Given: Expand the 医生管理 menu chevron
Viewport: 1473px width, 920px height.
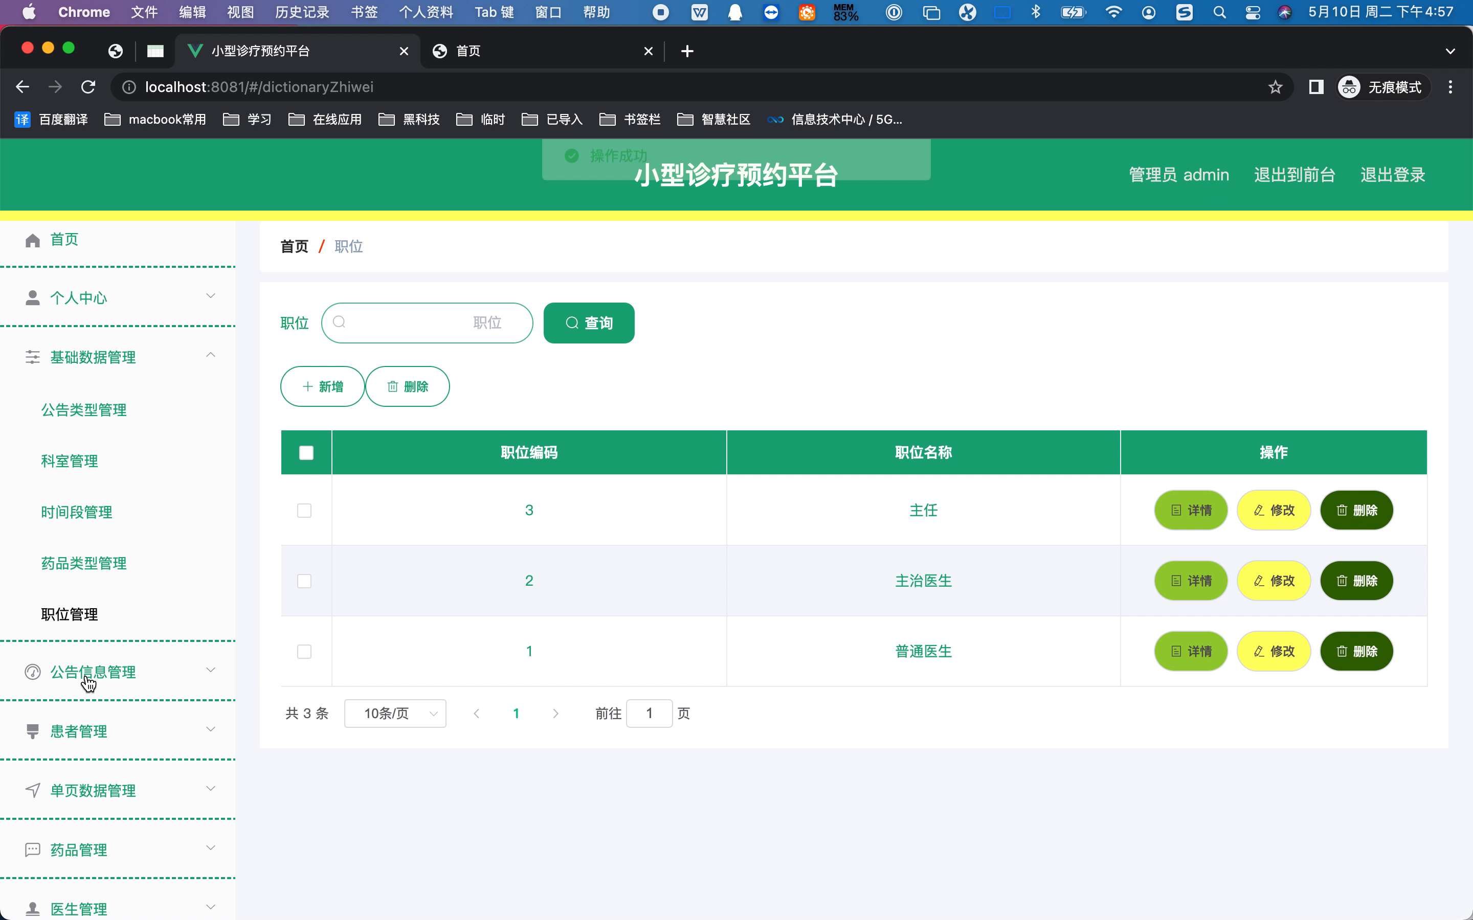Looking at the screenshot, I should (x=211, y=907).
